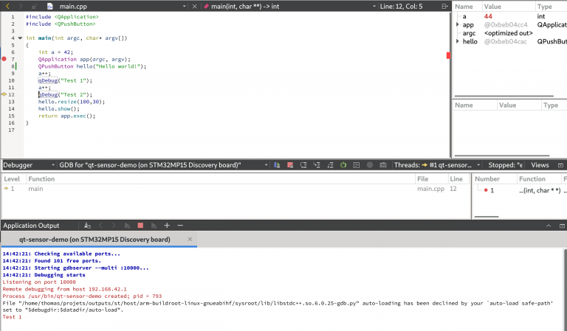Click the "Debugging starts" output line
This screenshot has width=567, height=331.
point(44,275)
